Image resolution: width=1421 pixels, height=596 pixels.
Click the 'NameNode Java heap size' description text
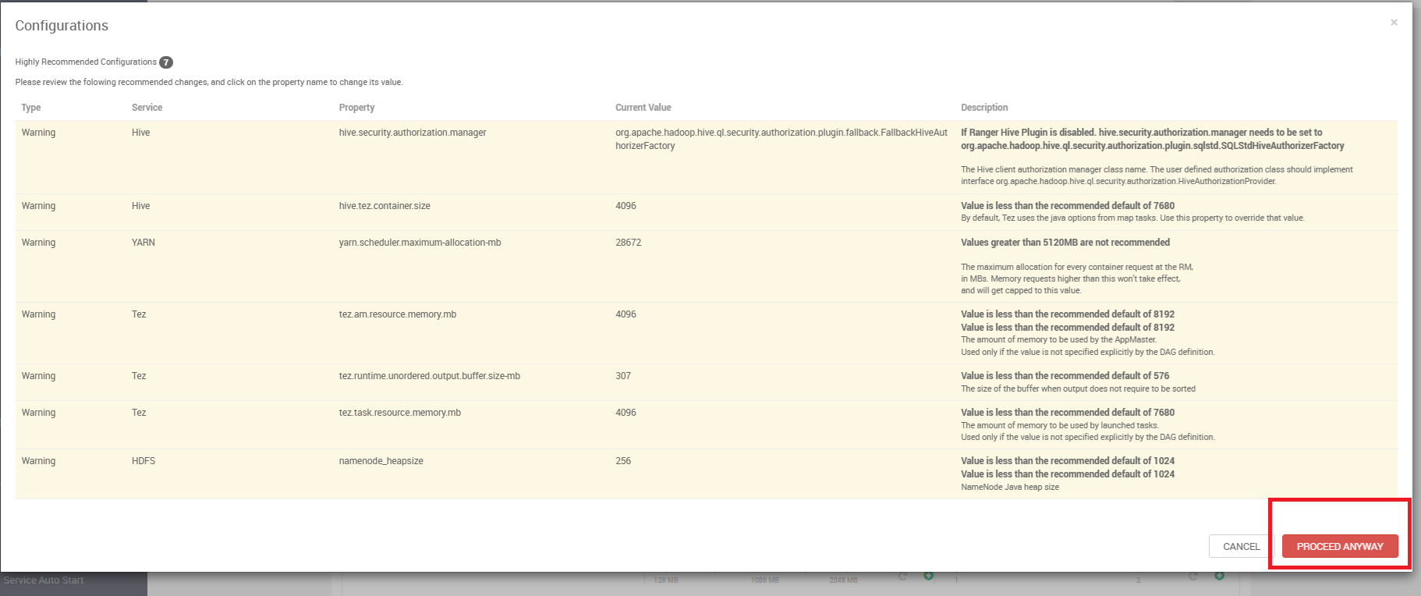(1010, 487)
